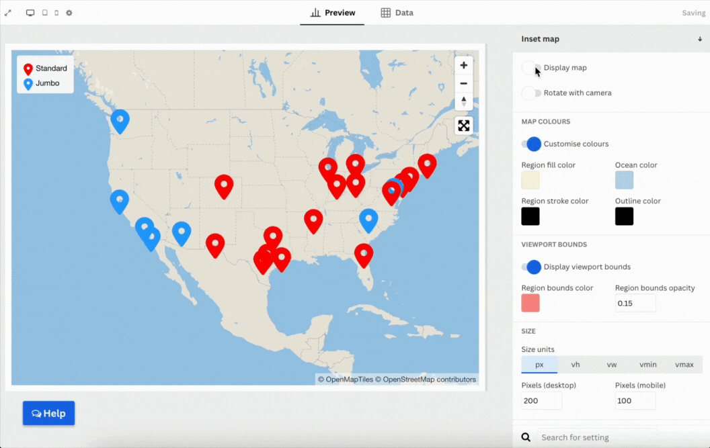Viewport: 710px width, 448px height.
Task: Zoom out on the map
Action: point(463,84)
